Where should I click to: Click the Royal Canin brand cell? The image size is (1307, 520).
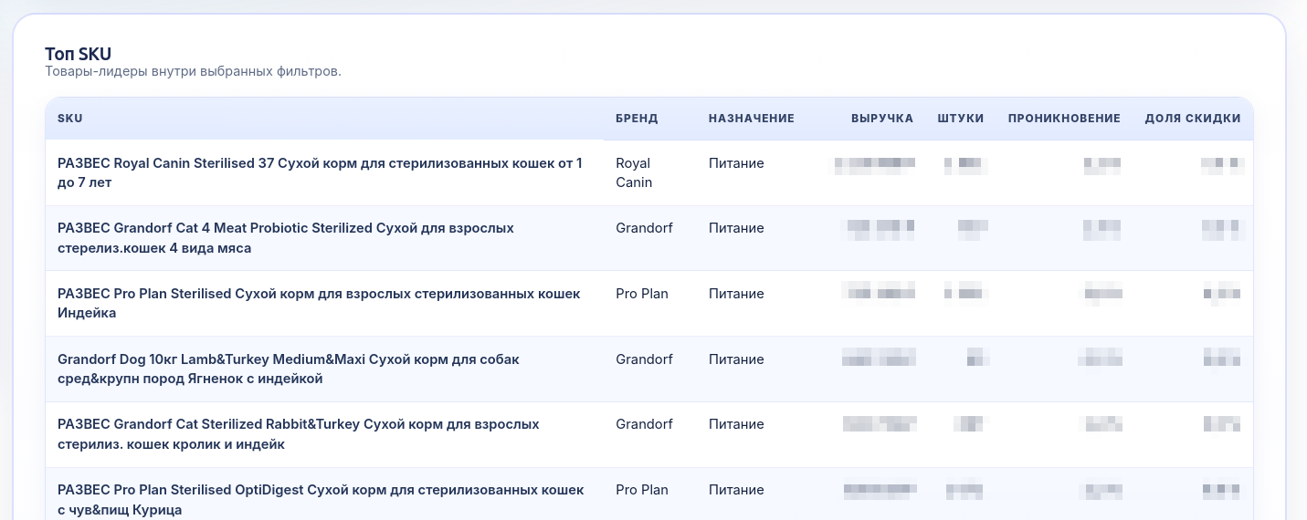click(634, 172)
